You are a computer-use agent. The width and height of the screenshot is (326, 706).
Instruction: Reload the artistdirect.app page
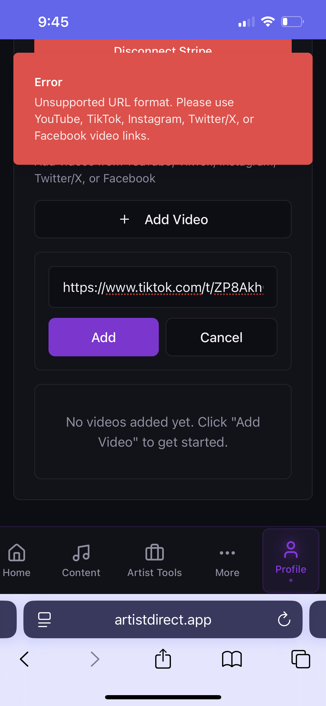[x=284, y=620]
